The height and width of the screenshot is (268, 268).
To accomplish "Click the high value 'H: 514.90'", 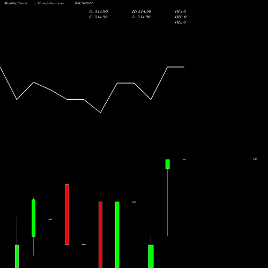I will pyautogui.click(x=142, y=11).
